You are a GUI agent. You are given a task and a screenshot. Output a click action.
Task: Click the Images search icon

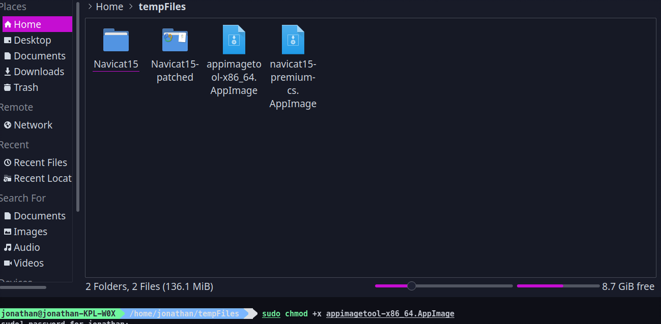pos(8,232)
